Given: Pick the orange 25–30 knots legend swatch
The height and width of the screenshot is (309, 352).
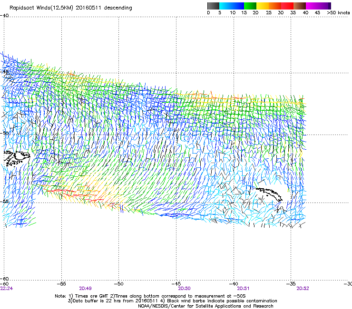Looking at the screenshot, I should (x=275, y=6).
